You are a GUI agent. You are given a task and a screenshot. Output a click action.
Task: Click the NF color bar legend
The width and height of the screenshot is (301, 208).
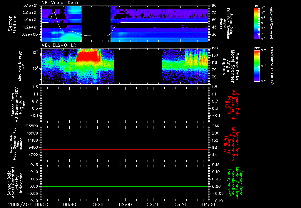(257, 23)
